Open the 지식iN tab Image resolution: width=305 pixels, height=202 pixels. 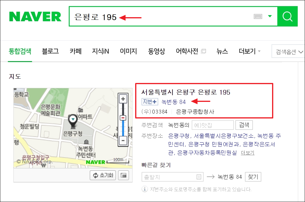(101, 51)
